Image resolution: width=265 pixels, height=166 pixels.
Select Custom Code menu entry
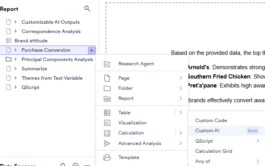211,121
